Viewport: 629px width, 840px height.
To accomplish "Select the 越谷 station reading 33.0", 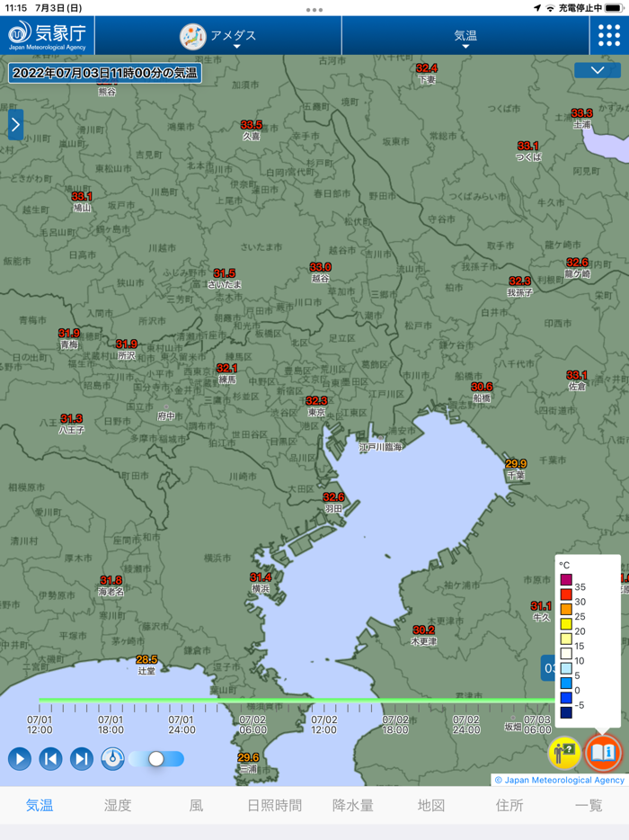I will click(320, 273).
